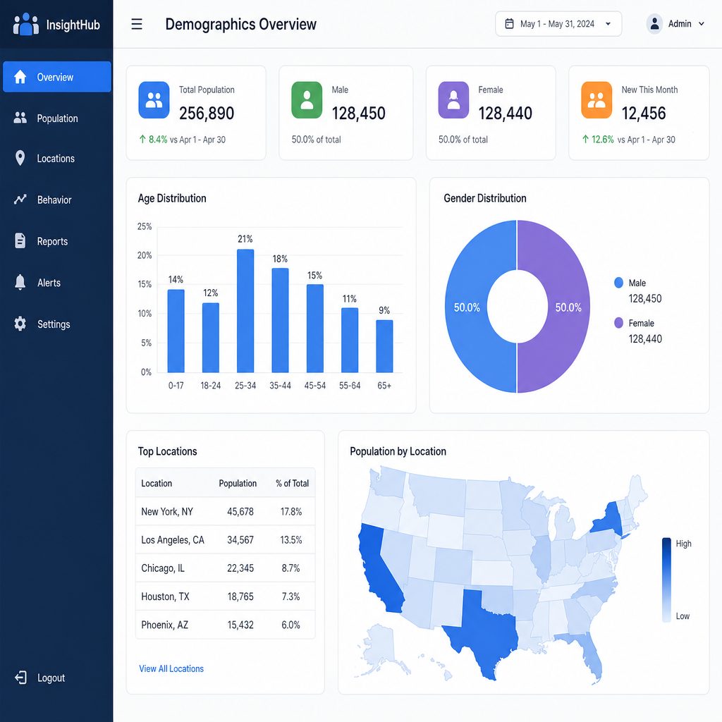Click the Reports document icon
Screen dimensions: 722x722
pos(20,241)
